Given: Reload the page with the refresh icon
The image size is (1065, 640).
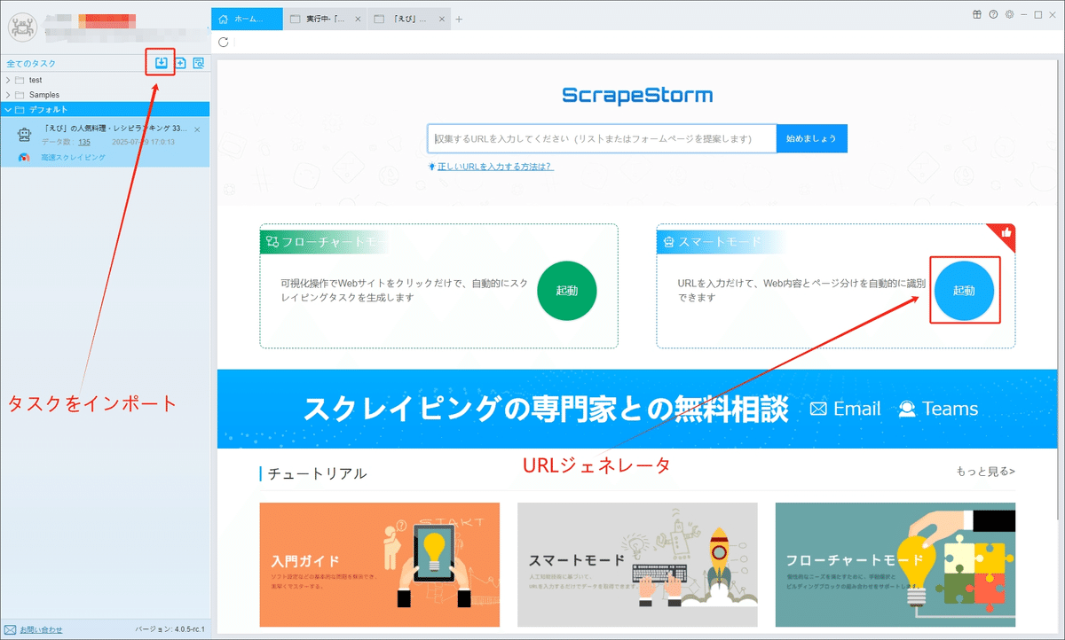Looking at the screenshot, I should pyautogui.click(x=224, y=42).
